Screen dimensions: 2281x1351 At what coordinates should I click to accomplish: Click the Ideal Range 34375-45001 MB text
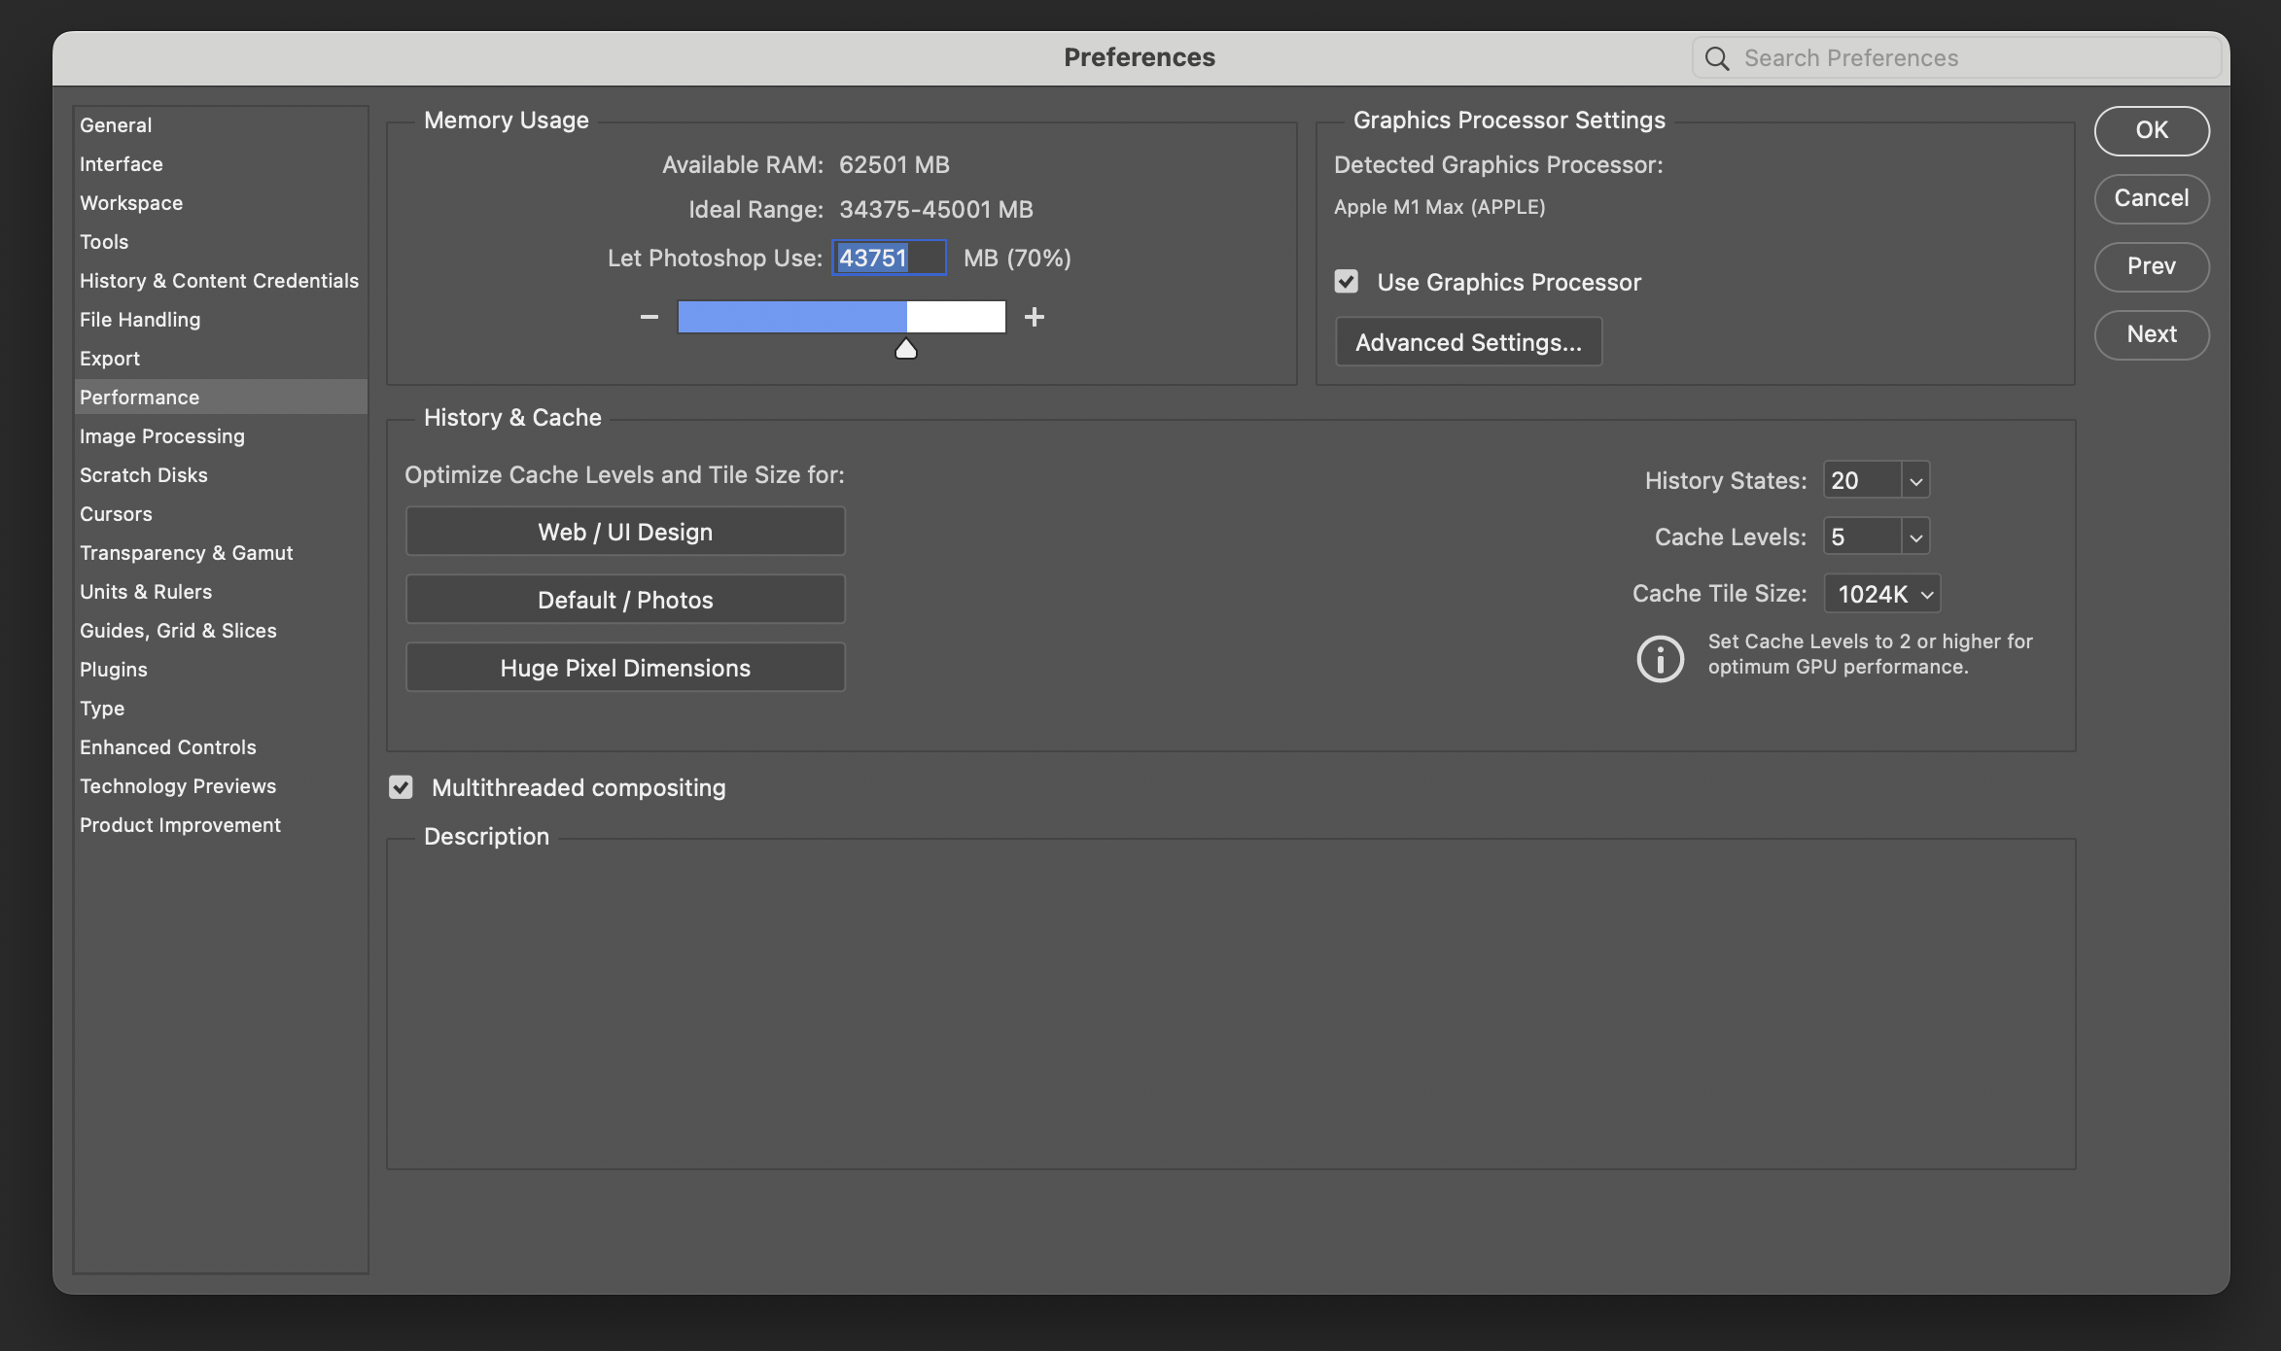936,210
